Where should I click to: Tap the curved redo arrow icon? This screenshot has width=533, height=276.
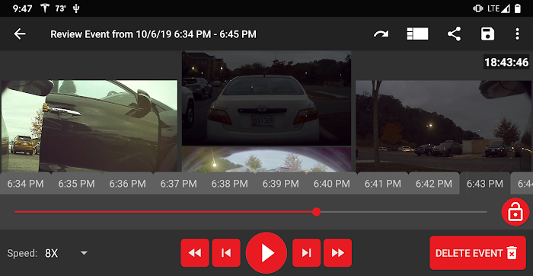tap(381, 34)
